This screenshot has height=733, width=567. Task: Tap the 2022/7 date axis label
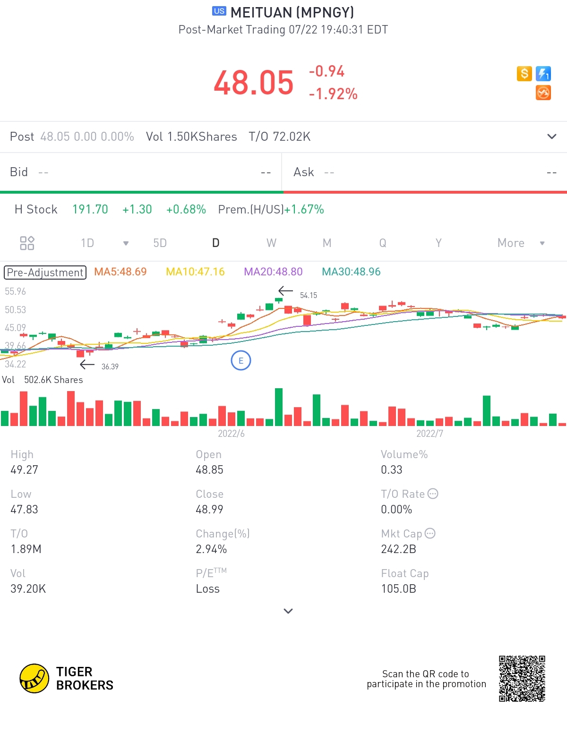(430, 434)
